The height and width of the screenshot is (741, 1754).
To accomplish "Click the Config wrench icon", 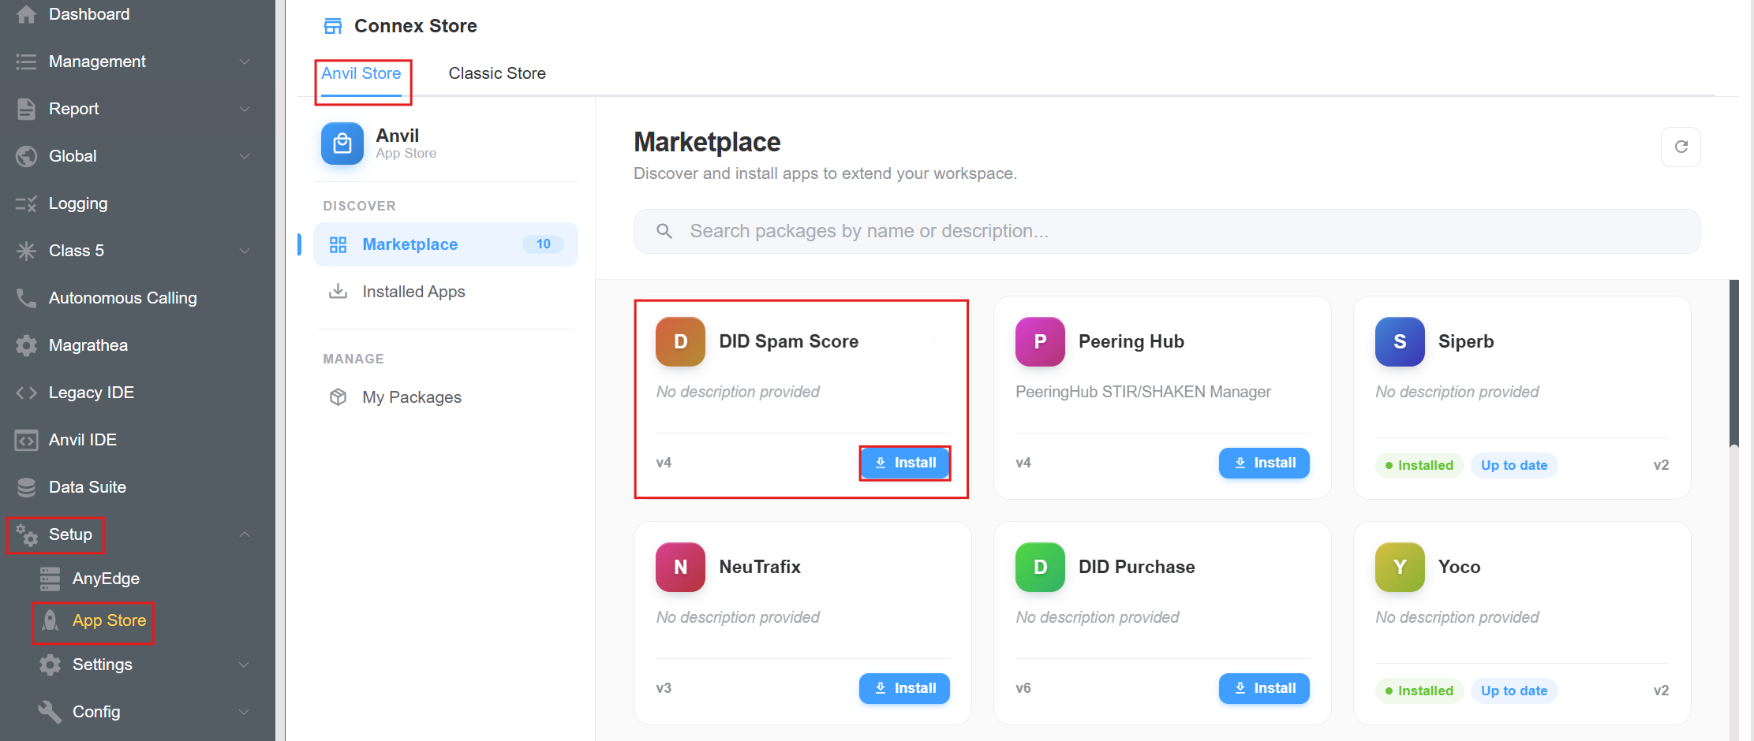I will (x=50, y=712).
